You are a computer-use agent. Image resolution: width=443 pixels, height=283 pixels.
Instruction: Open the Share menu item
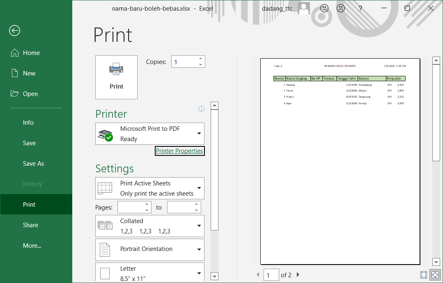(x=30, y=225)
